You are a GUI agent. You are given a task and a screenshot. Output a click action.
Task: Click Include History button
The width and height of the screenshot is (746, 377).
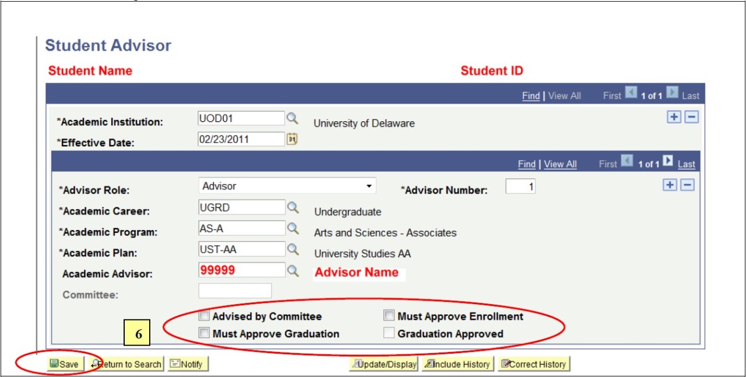point(457,364)
